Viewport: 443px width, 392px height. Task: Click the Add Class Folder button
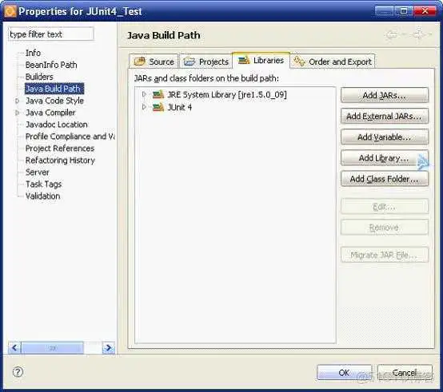385,179
